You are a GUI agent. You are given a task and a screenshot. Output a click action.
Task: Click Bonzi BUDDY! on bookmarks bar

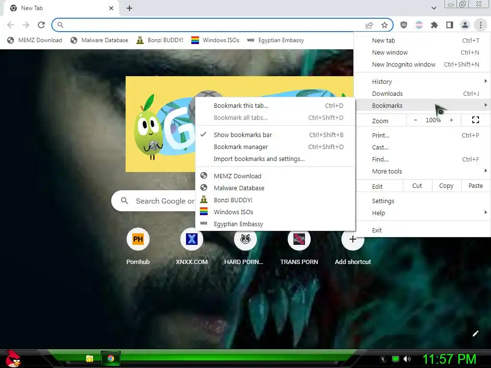[160, 40]
